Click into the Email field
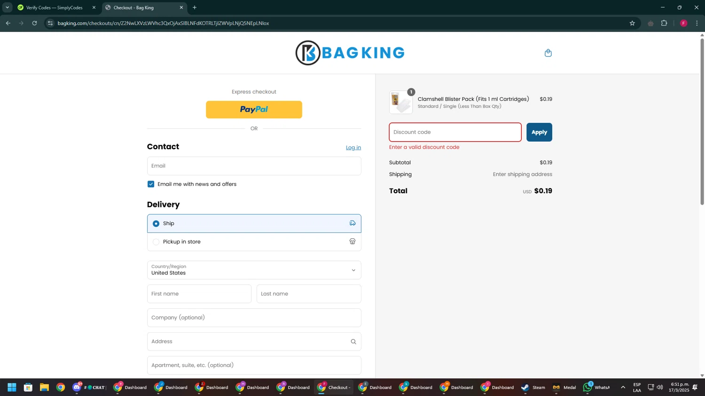 point(254,166)
